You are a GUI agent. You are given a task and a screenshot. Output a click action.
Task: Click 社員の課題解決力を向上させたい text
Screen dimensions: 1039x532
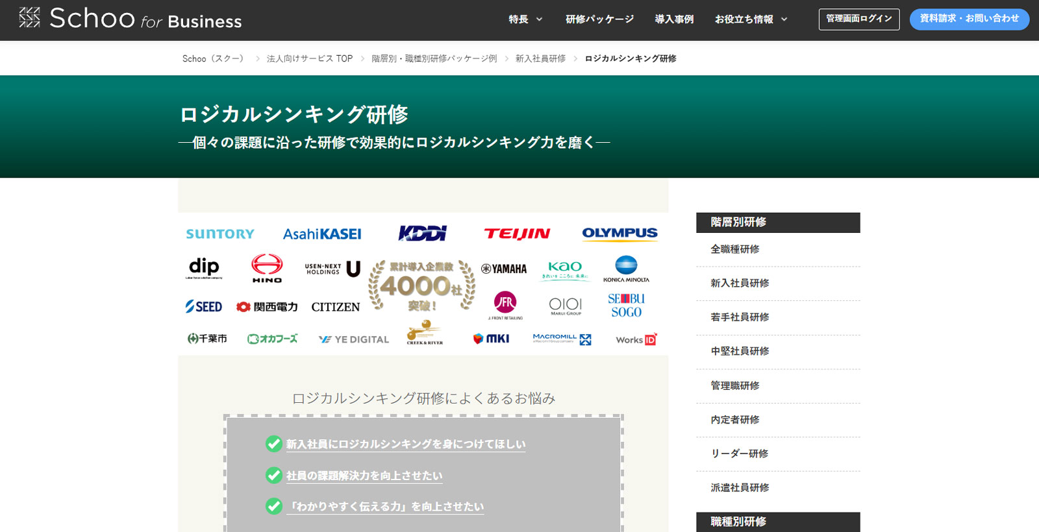point(364,476)
